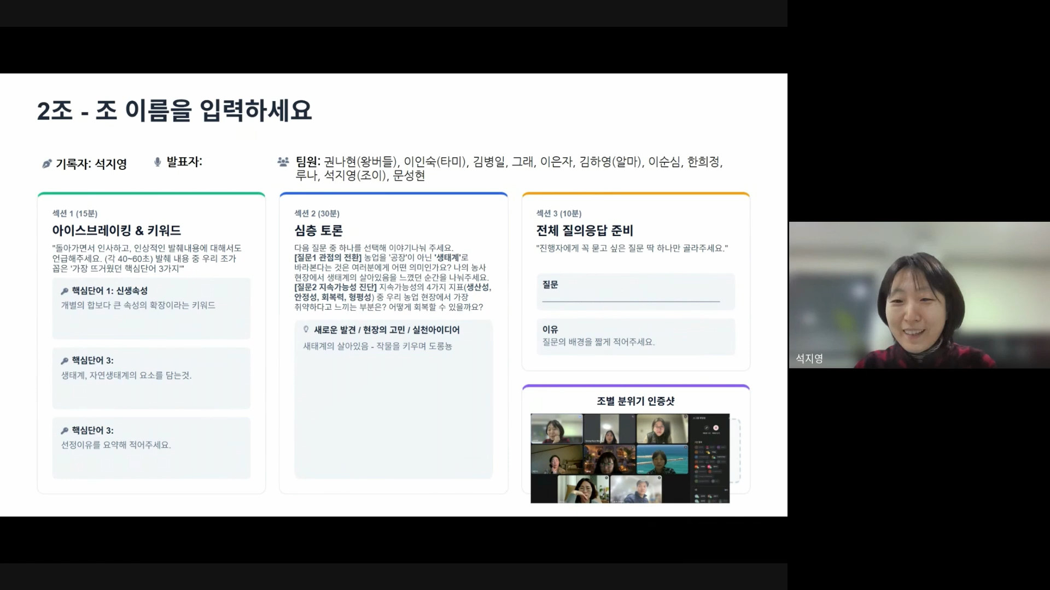The image size is (1050, 590).
Task: Click the 핵심단어 1: 신생속성 keyword box
Action: click(151, 308)
